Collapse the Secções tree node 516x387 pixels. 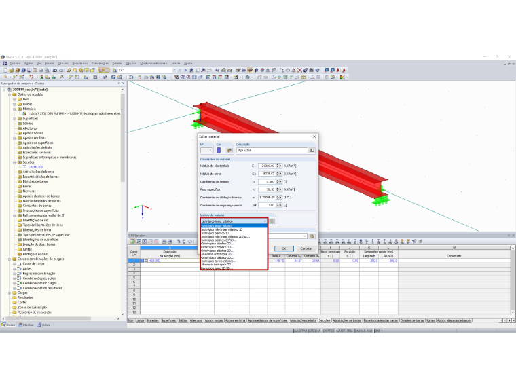coord(14,162)
